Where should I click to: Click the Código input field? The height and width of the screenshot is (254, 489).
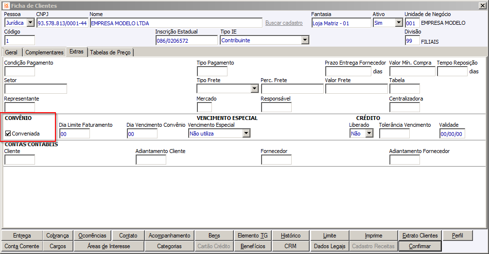(x=19, y=40)
